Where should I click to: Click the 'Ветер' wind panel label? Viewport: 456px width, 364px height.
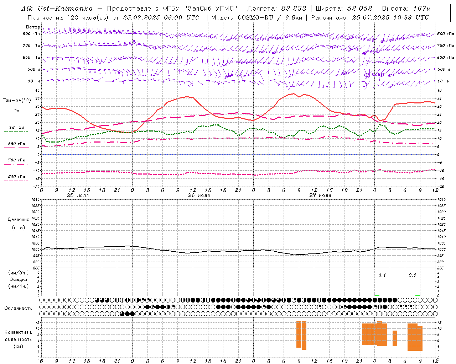click(33, 27)
